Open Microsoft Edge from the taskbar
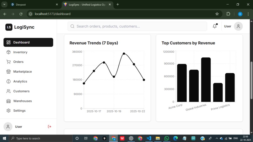 tap(175, 138)
